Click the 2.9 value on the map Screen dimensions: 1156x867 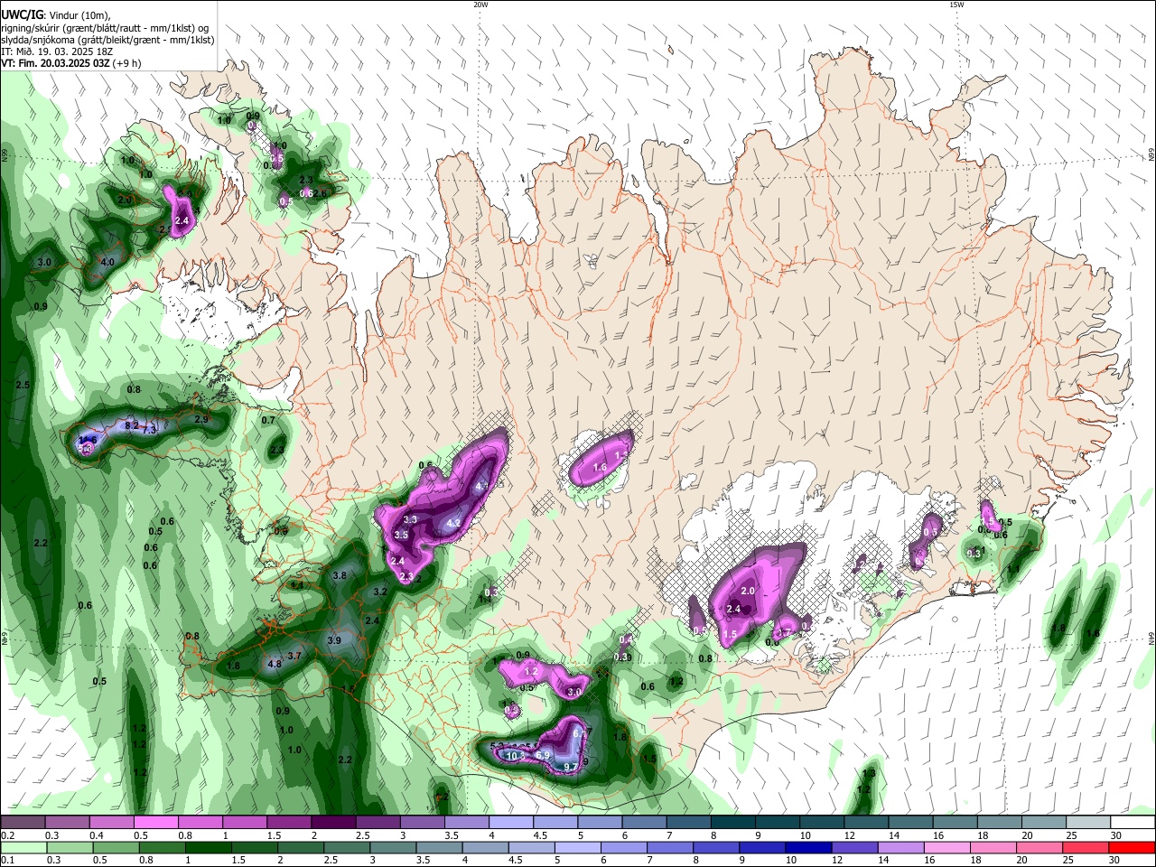click(201, 420)
